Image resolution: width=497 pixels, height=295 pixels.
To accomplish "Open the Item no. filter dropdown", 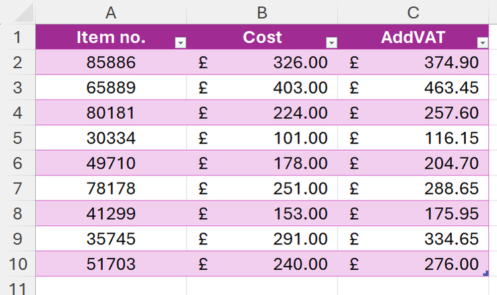I will click(x=180, y=43).
